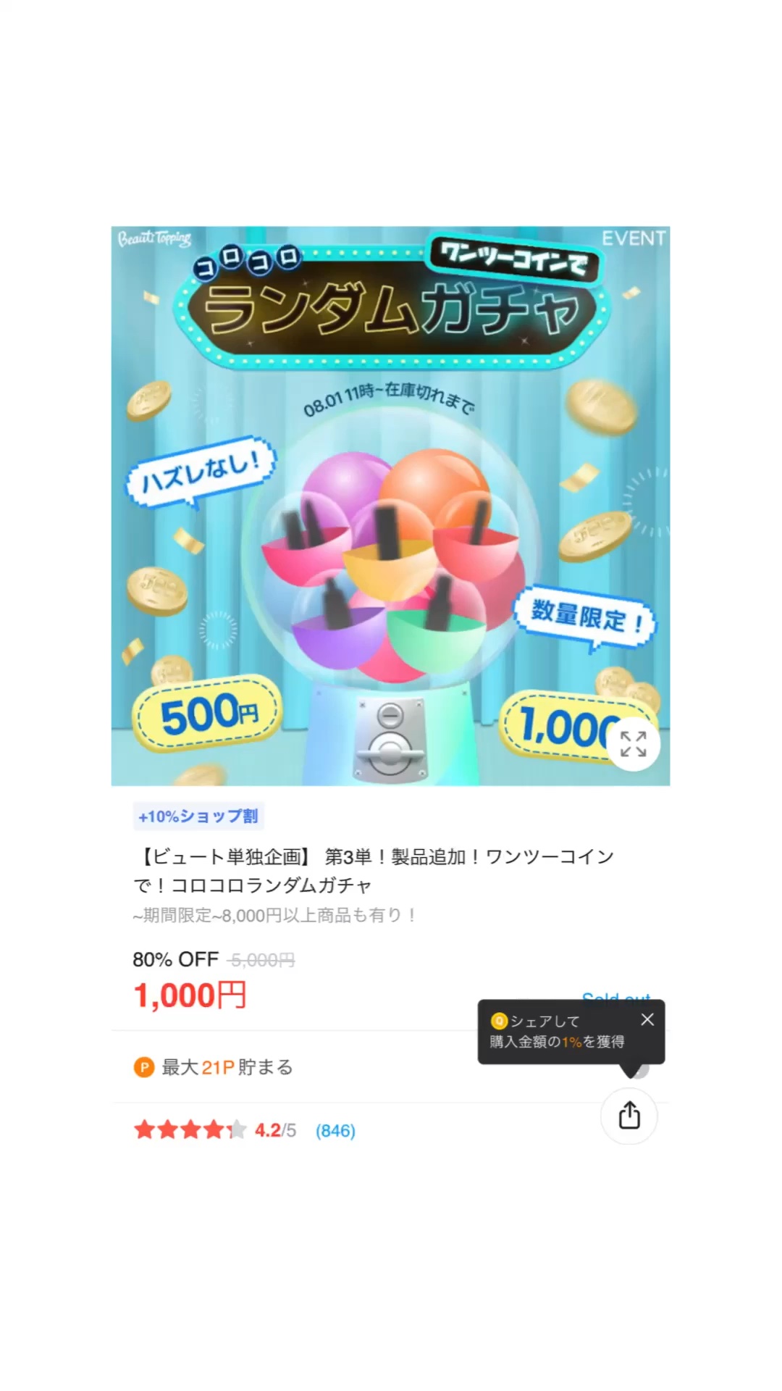Tap the fullscreen expand image icon
This screenshot has width=782, height=1391.
coord(633,744)
